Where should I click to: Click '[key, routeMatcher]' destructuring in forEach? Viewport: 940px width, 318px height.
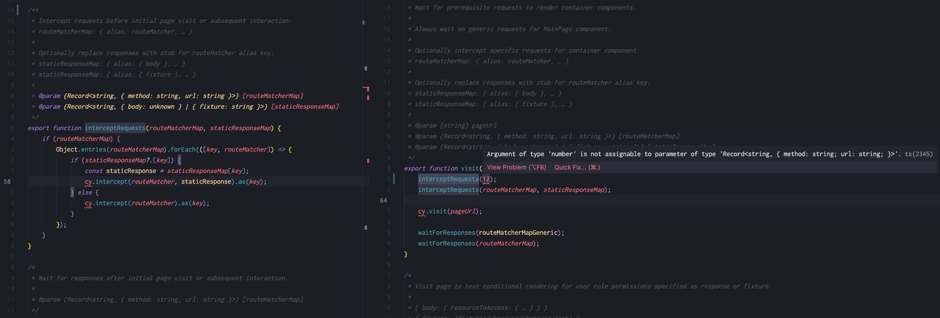point(235,150)
